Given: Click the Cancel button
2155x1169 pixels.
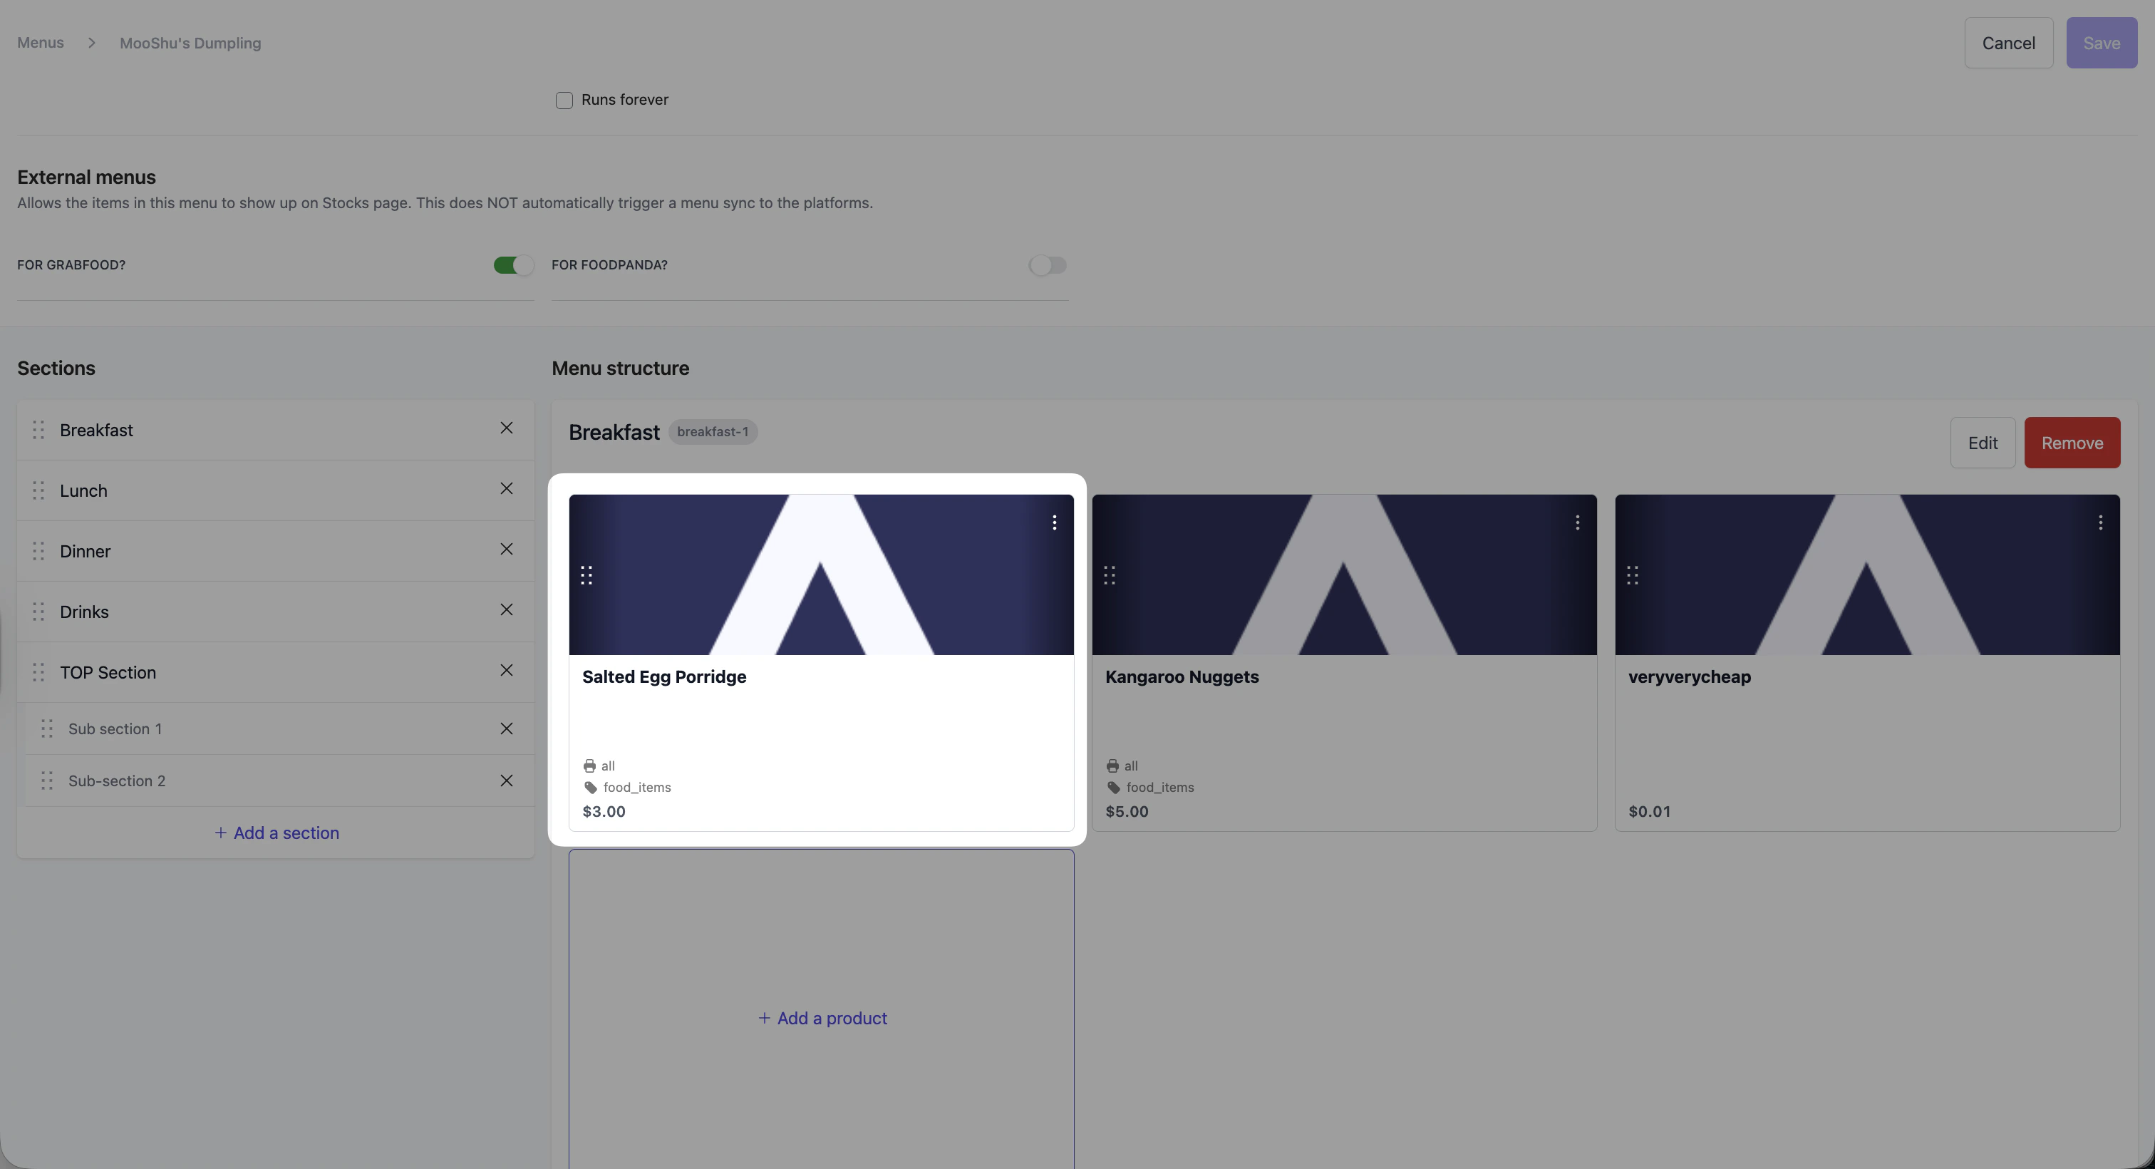Looking at the screenshot, I should [x=2007, y=43].
